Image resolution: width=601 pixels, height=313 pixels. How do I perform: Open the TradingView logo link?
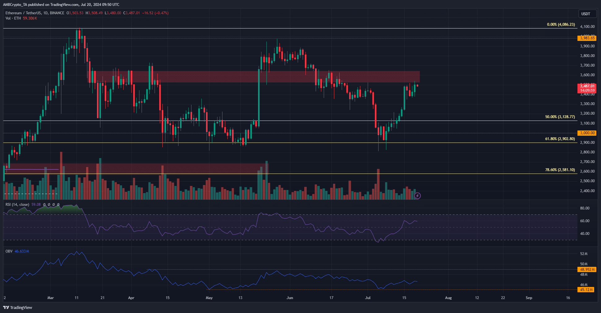click(x=18, y=307)
